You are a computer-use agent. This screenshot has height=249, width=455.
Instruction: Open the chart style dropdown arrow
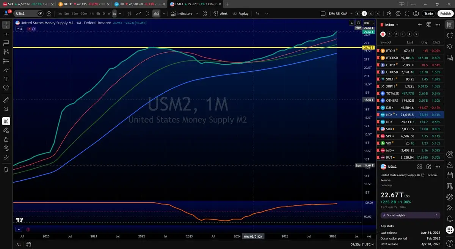tap(164, 13)
